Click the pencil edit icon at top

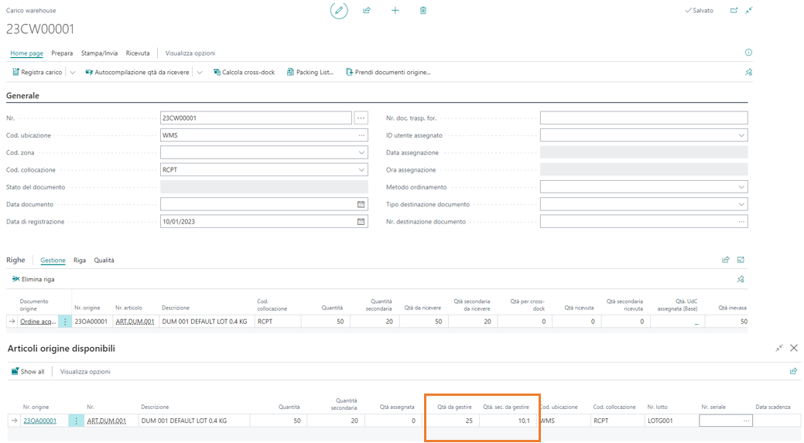pos(338,11)
